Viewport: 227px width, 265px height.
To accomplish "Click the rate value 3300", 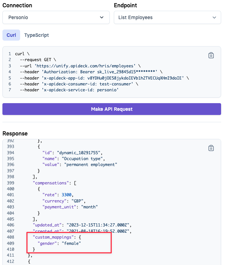I will click(66, 195).
